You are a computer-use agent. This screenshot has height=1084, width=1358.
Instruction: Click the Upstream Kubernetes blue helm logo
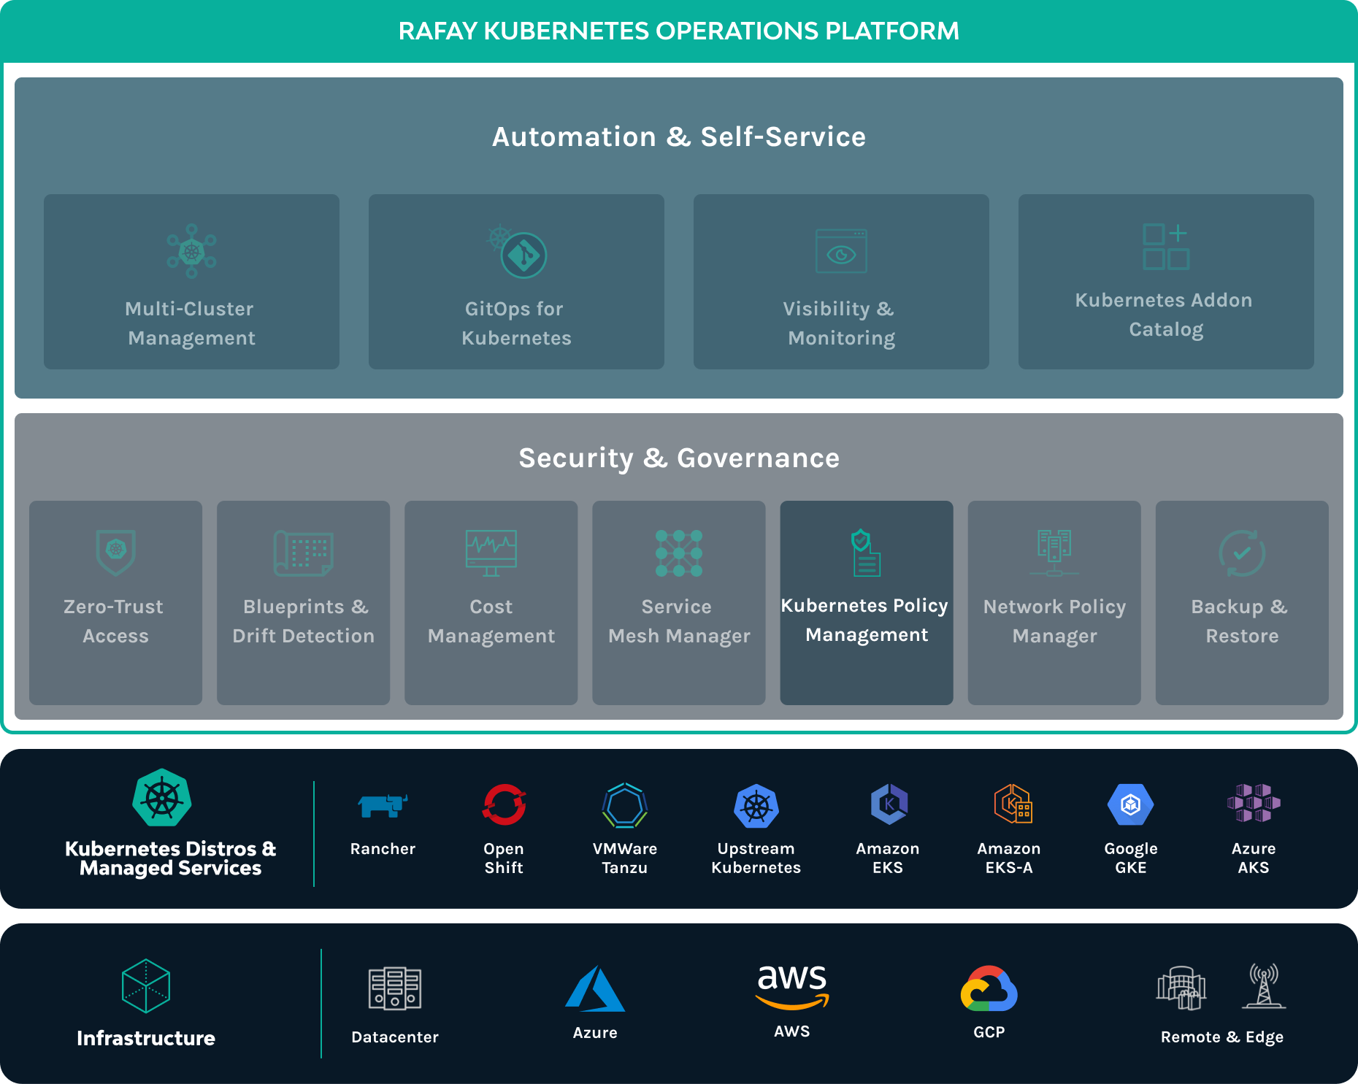[756, 806]
